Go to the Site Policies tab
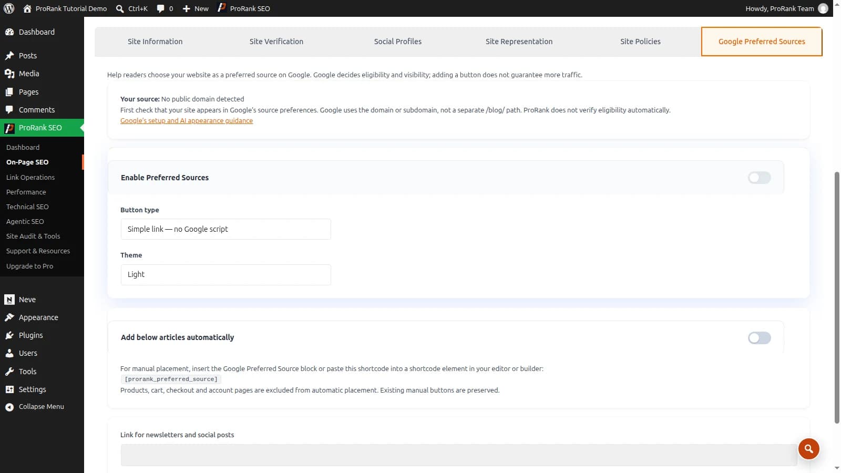This screenshot has height=473, width=841. point(640,42)
